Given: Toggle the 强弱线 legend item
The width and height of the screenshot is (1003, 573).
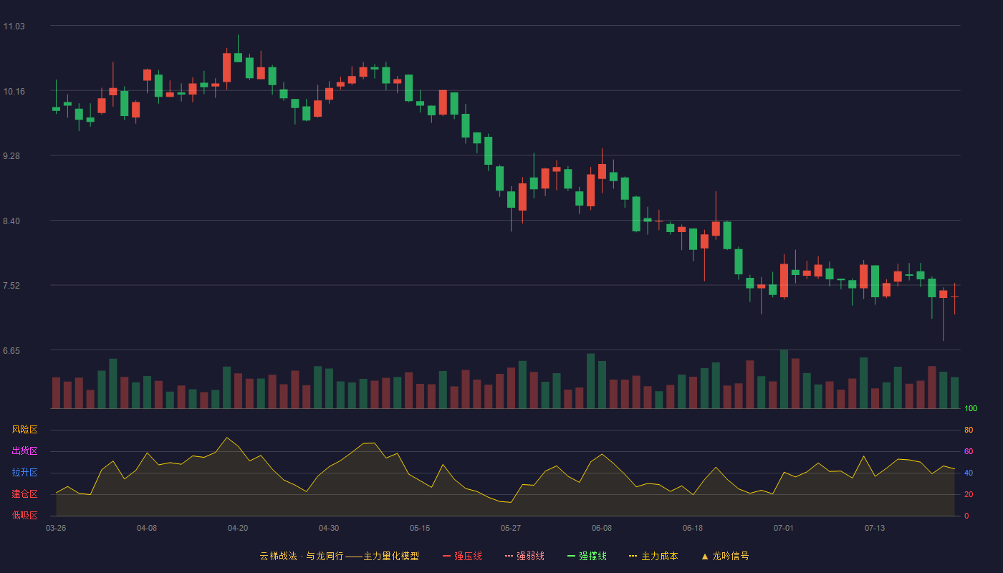Looking at the screenshot, I should (x=524, y=556).
